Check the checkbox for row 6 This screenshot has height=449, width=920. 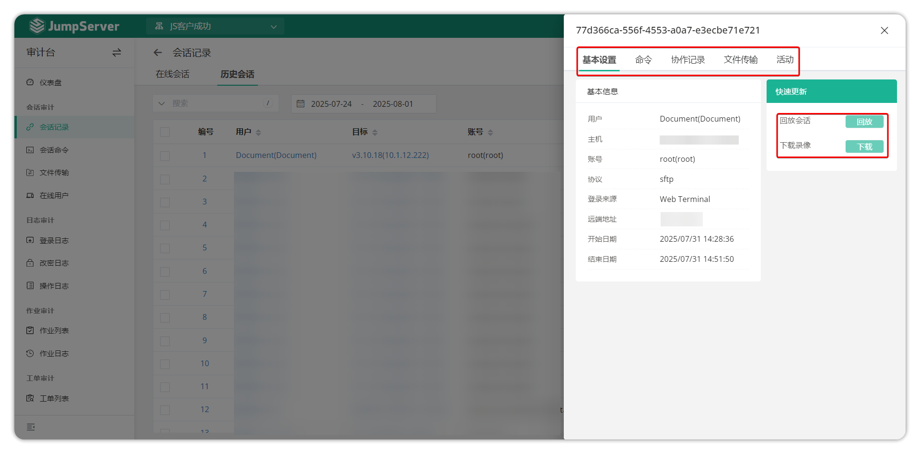click(165, 271)
